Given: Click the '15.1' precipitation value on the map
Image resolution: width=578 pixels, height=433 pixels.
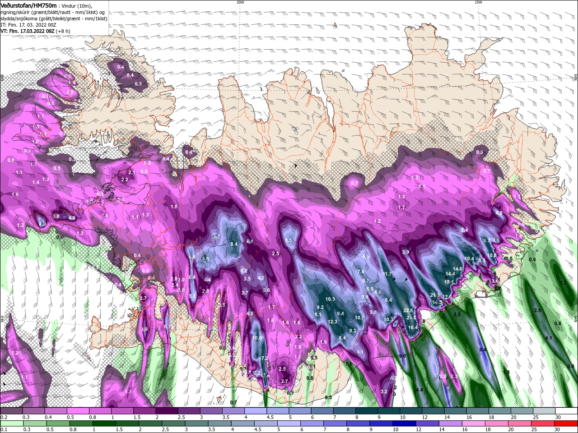Looking at the screenshot, I should (x=448, y=282).
